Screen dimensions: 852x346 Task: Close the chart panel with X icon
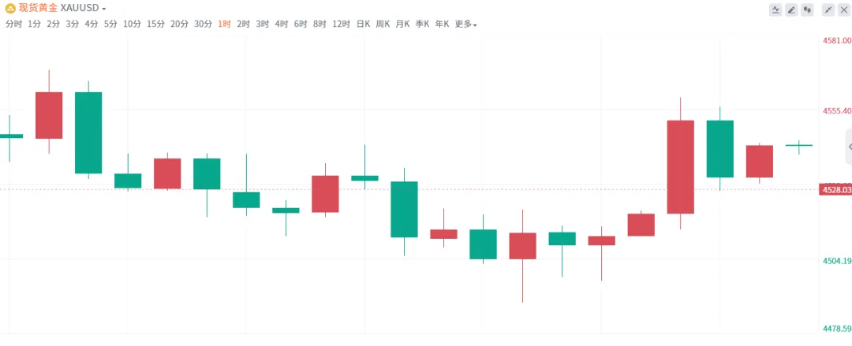(843, 9)
